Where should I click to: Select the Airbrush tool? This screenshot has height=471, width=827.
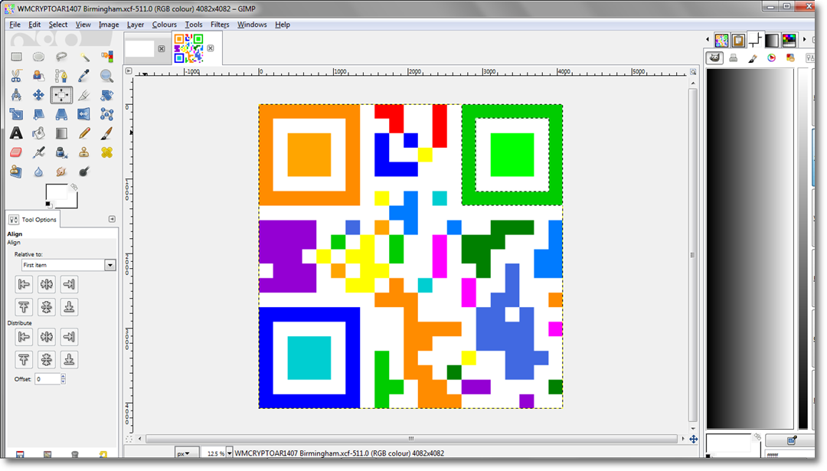click(x=38, y=152)
